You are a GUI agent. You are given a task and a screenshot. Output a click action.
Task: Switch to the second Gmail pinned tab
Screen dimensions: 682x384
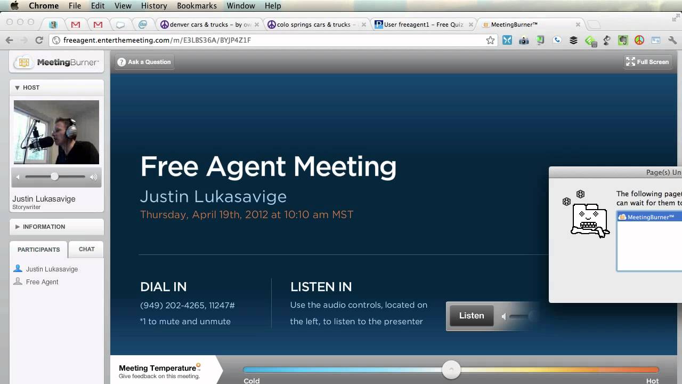[x=98, y=25]
